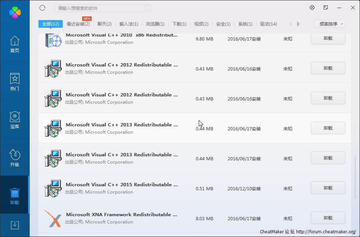Open the 频率排序 sort dropdown

click(330, 24)
